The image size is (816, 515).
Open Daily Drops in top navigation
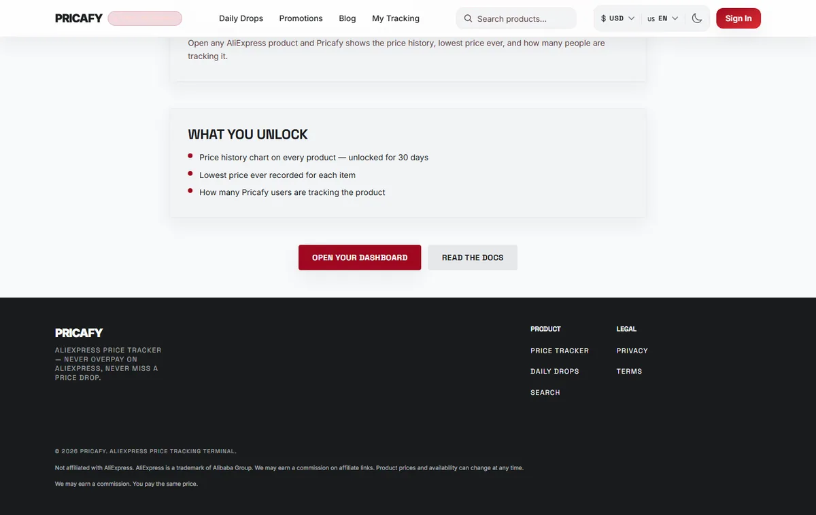pyautogui.click(x=241, y=18)
